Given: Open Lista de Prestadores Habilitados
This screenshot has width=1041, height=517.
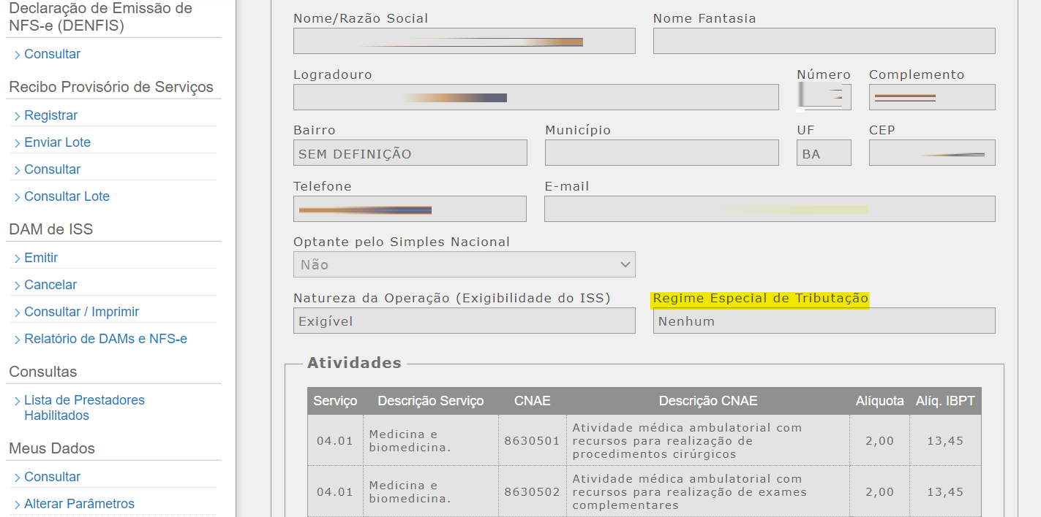Looking at the screenshot, I should click(x=84, y=407).
